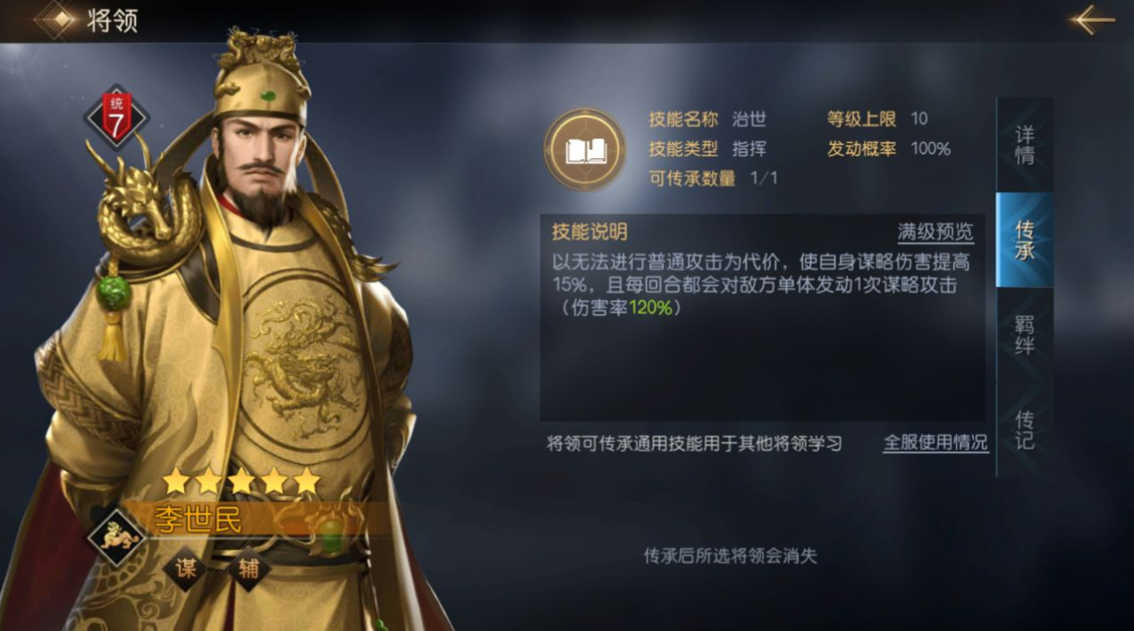1134x631 pixels.
Task: Select the 传承 tab
Action: (x=1025, y=240)
